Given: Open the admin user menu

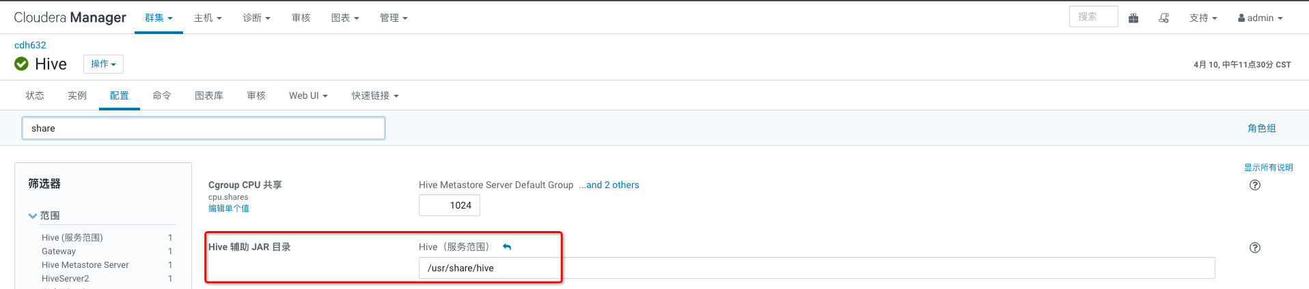Looking at the screenshot, I should click(1260, 18).
